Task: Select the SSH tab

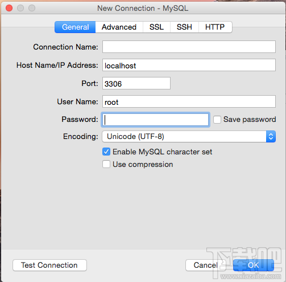Action: [184, 27]
